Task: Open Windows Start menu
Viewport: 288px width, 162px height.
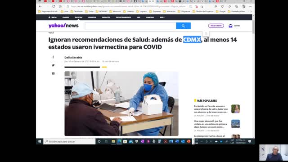Action: pos(40,141)
